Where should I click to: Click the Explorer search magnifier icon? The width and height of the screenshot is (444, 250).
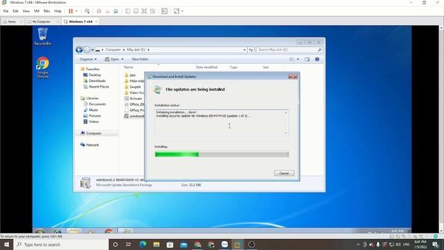tap(320, 50)
